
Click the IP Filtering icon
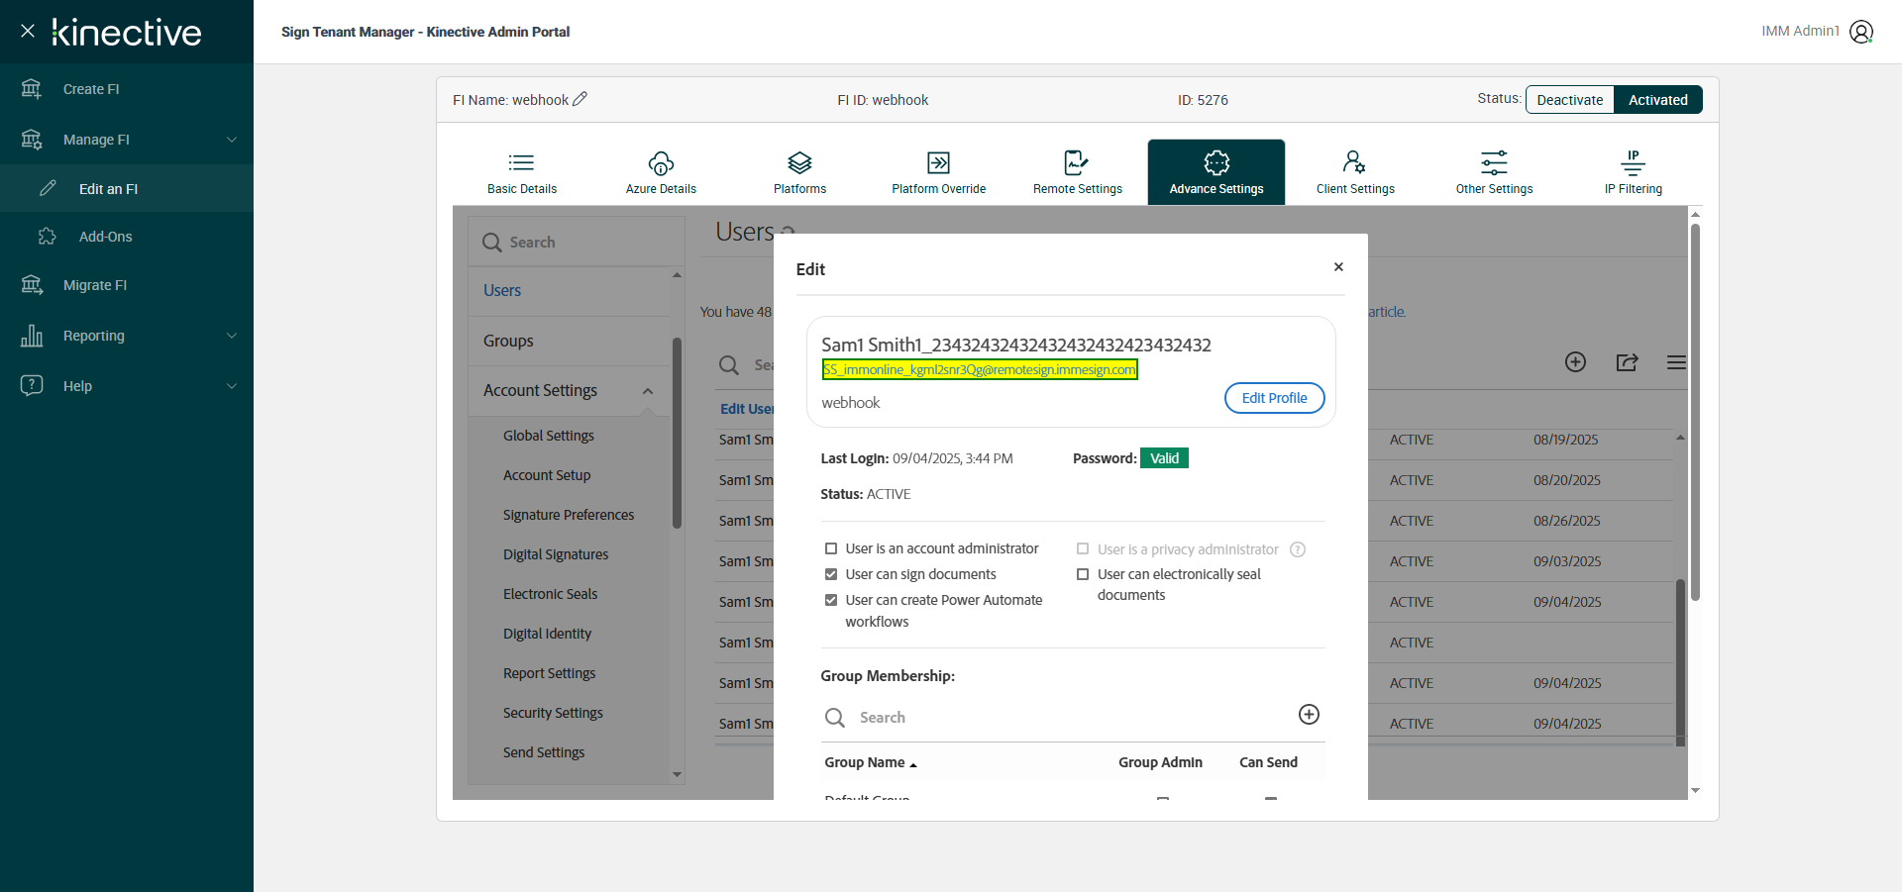pos(1633,162)
